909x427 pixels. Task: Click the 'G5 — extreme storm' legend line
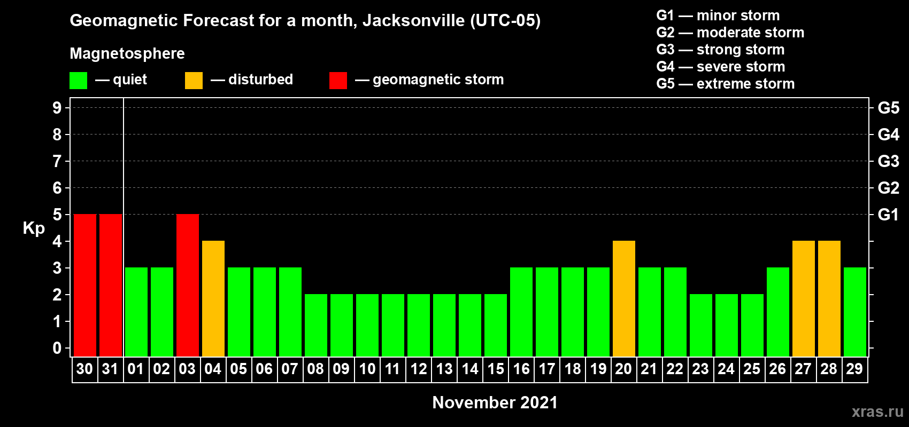(x=725, y=84)
